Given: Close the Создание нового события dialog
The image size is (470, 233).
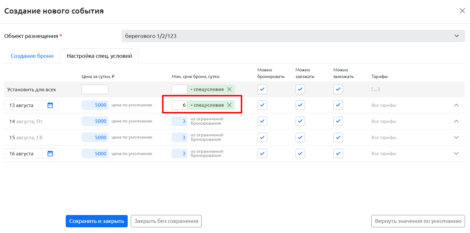Looking at the screenshot, I should coord(462,11).
